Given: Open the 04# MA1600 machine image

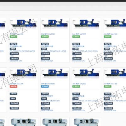Looking at the screenshot, I should tap(86, 24).
